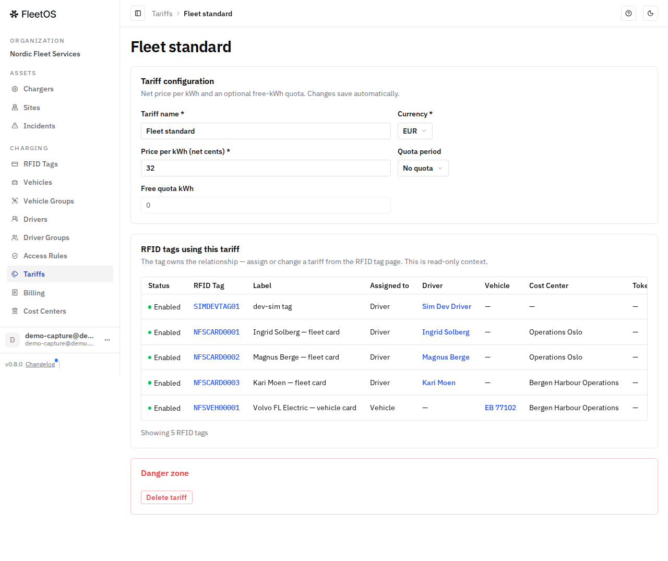The image size is (668, 561).
Task: Click the Delete tariff button
Action: click(x=166, y=497)
